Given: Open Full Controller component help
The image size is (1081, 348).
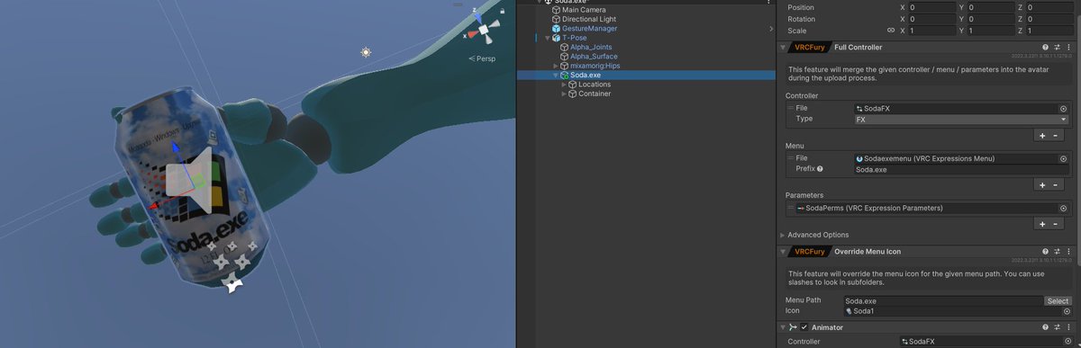Looking at the screenshot, I should click(x=1045, y=47).
